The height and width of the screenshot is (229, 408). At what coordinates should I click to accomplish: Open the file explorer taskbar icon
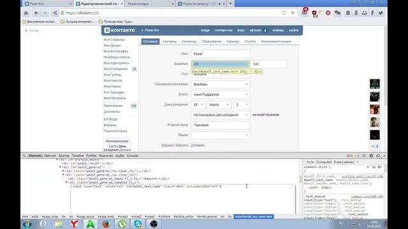pos(59,224)
